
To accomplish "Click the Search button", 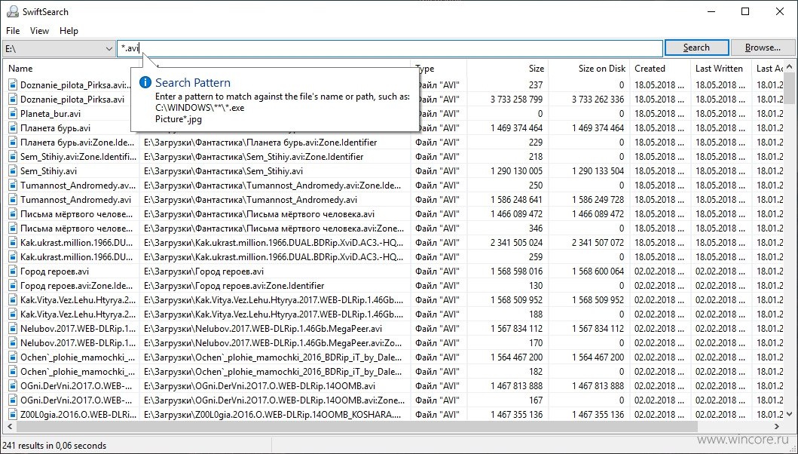I will point(696,48).
